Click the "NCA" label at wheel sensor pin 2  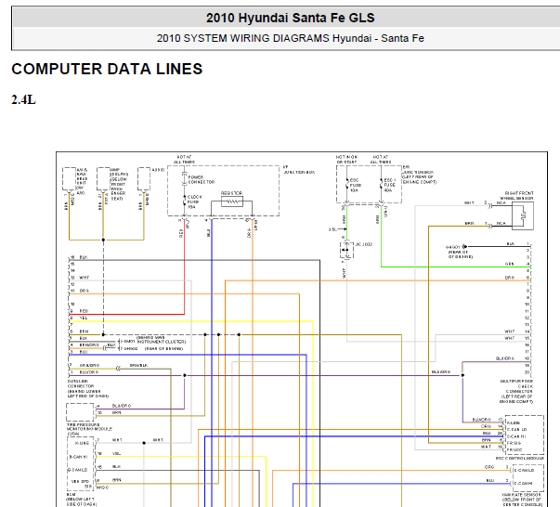point(501,202)
